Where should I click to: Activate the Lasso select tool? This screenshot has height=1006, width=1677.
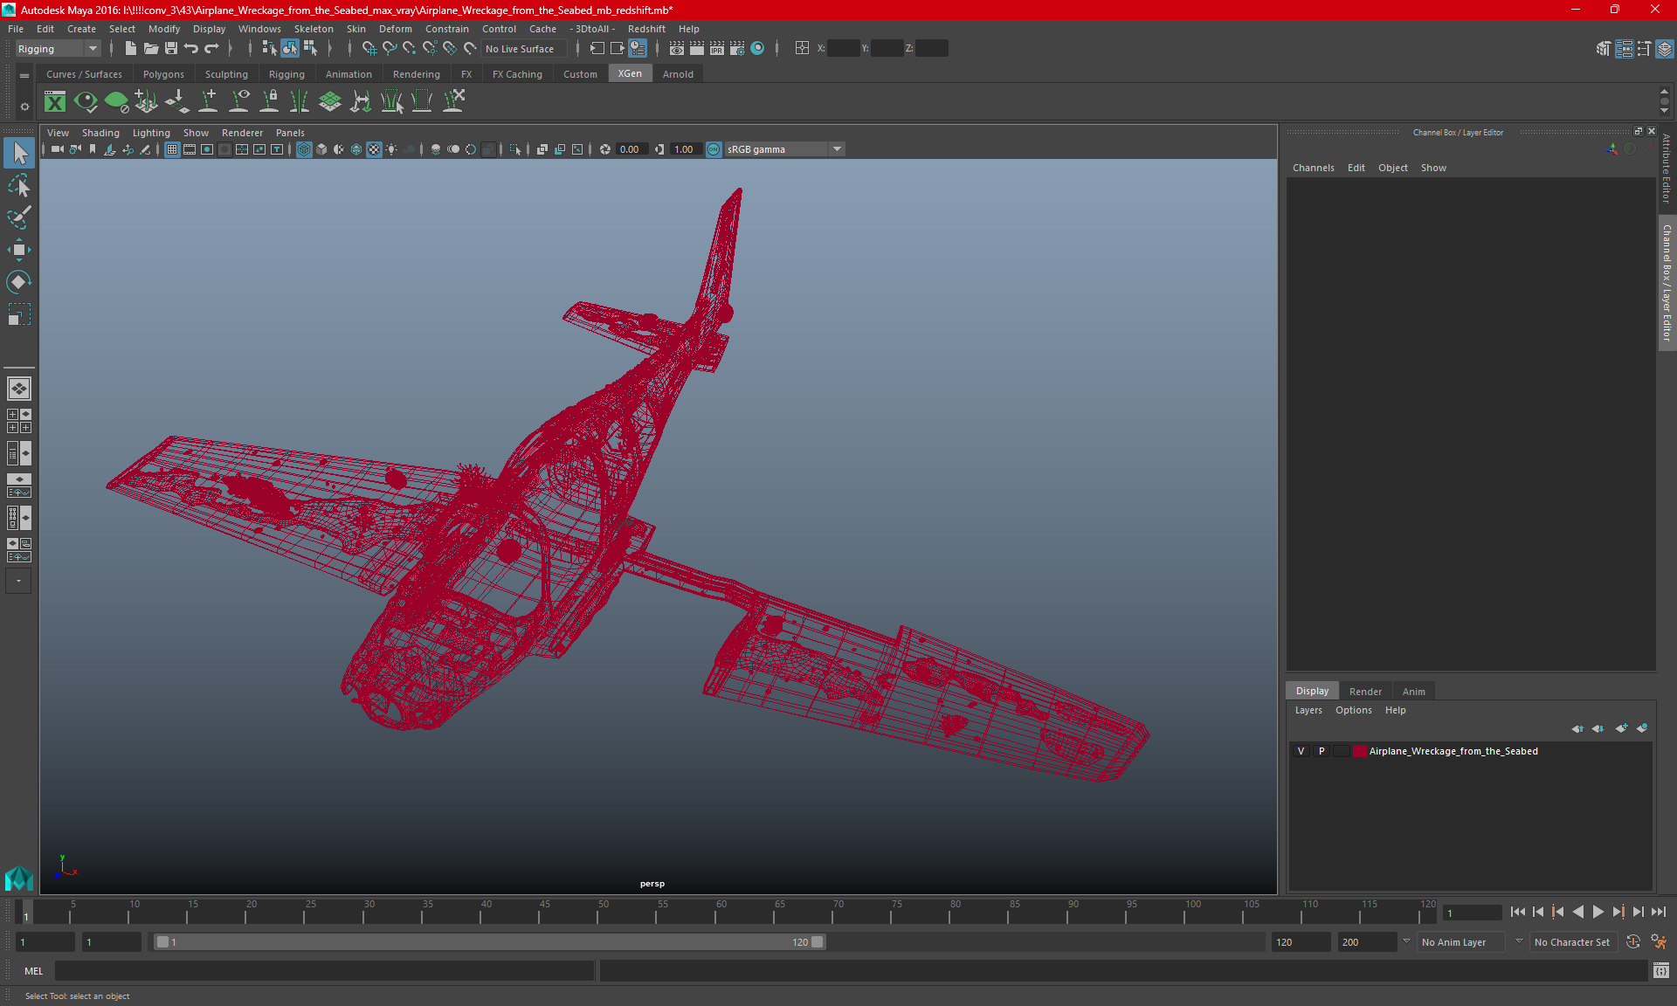[19, 185]
